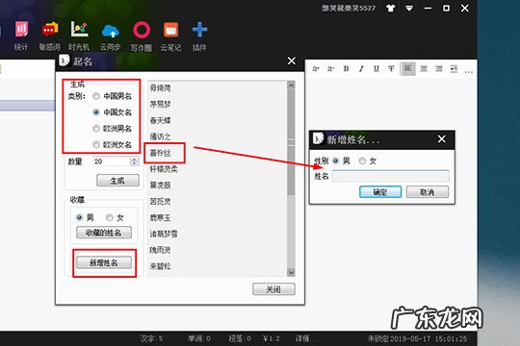Viewport: 520px width, 346px height.
Task: Show more editor toolbar options (...)
Action: coord(469,71)
